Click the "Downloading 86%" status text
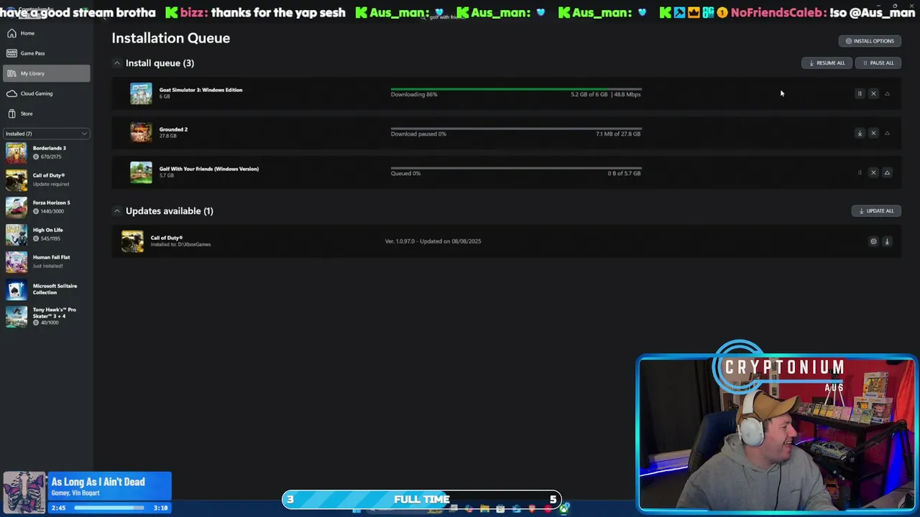Image resolution: width=920 pixels, height=517 pixels. (x=414, y=95)
